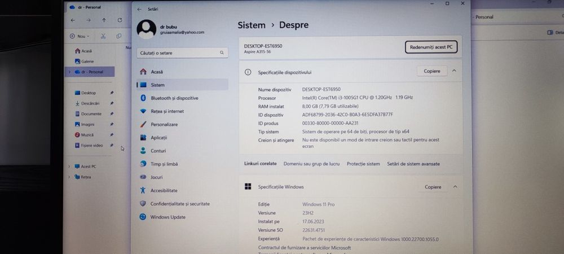Click the pin icon beside Desktop

112,93
